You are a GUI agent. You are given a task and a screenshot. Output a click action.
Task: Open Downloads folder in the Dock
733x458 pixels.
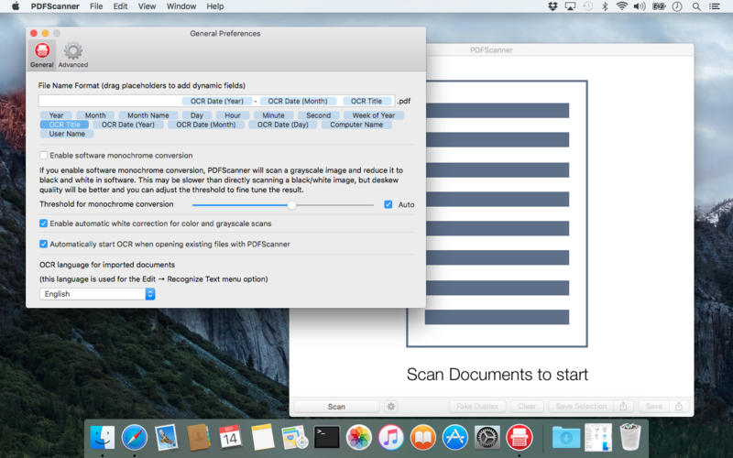click(x=566, y=438)
